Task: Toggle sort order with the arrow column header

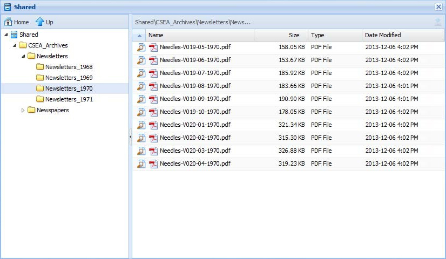Action: (x=139, y=35)
